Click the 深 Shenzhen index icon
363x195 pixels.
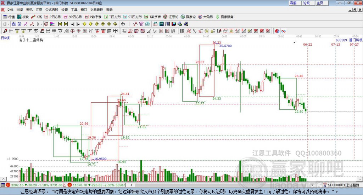(70, 185)
